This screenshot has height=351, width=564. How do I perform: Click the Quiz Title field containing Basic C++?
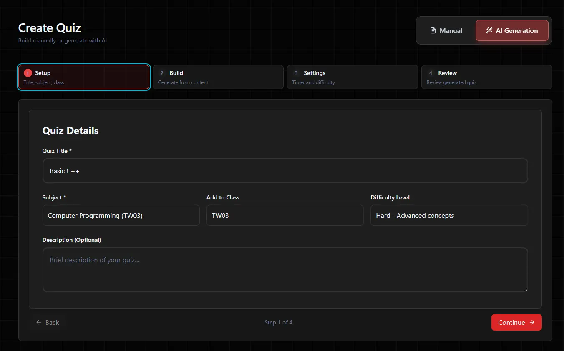coord(285,171)
